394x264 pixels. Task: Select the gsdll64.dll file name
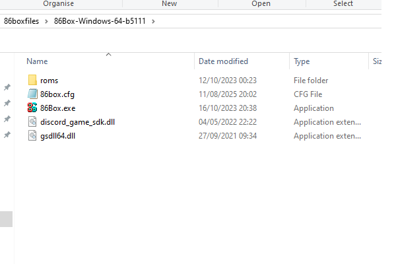pos(58,136)
